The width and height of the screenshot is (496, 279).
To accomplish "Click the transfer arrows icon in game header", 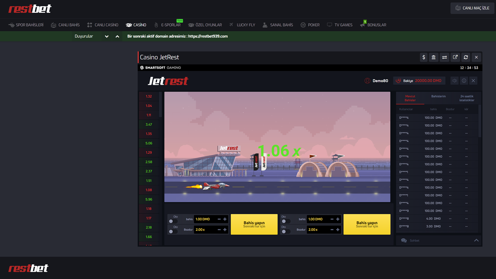I will click(444, 57).
